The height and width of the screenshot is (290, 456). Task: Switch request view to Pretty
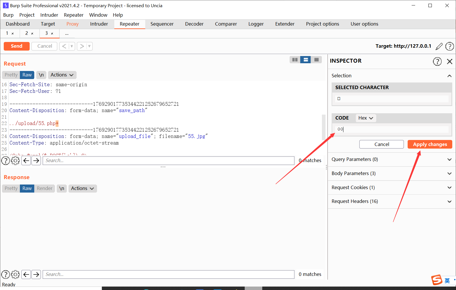[11, 75]
